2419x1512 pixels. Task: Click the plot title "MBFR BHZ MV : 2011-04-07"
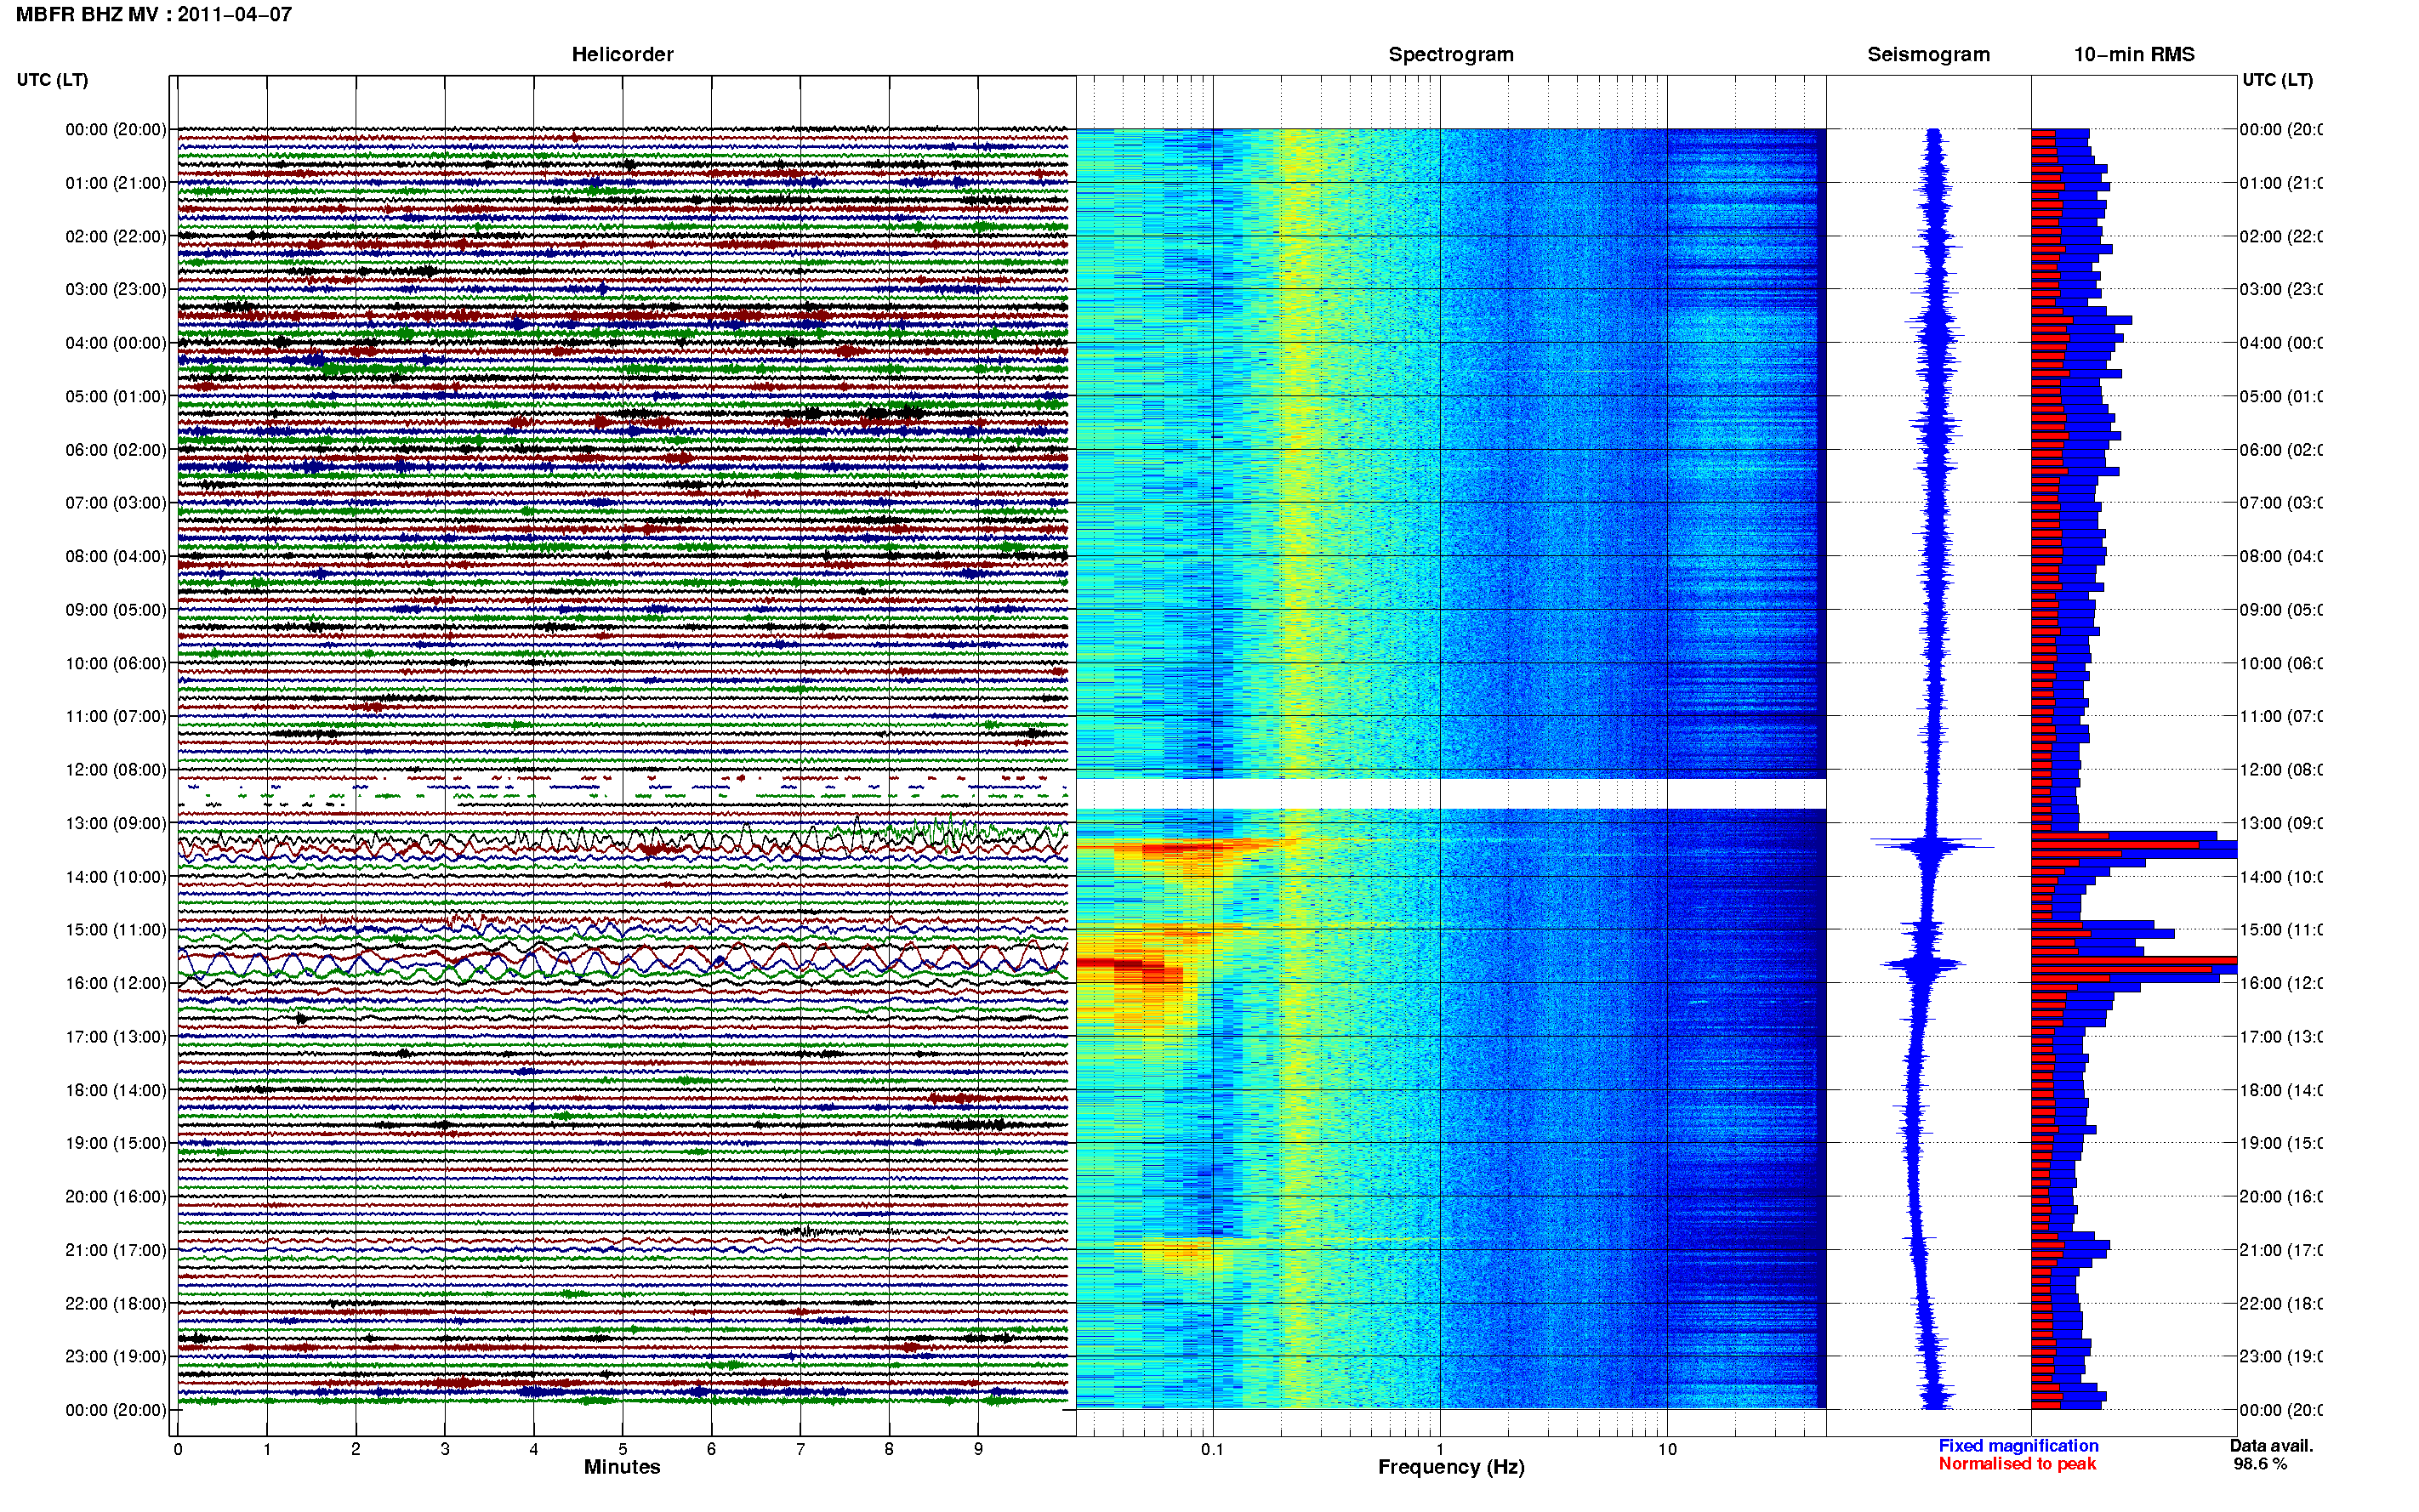[154, 15]
